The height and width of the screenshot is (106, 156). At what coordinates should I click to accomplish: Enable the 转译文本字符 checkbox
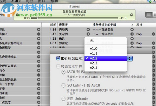click(58, 66)
